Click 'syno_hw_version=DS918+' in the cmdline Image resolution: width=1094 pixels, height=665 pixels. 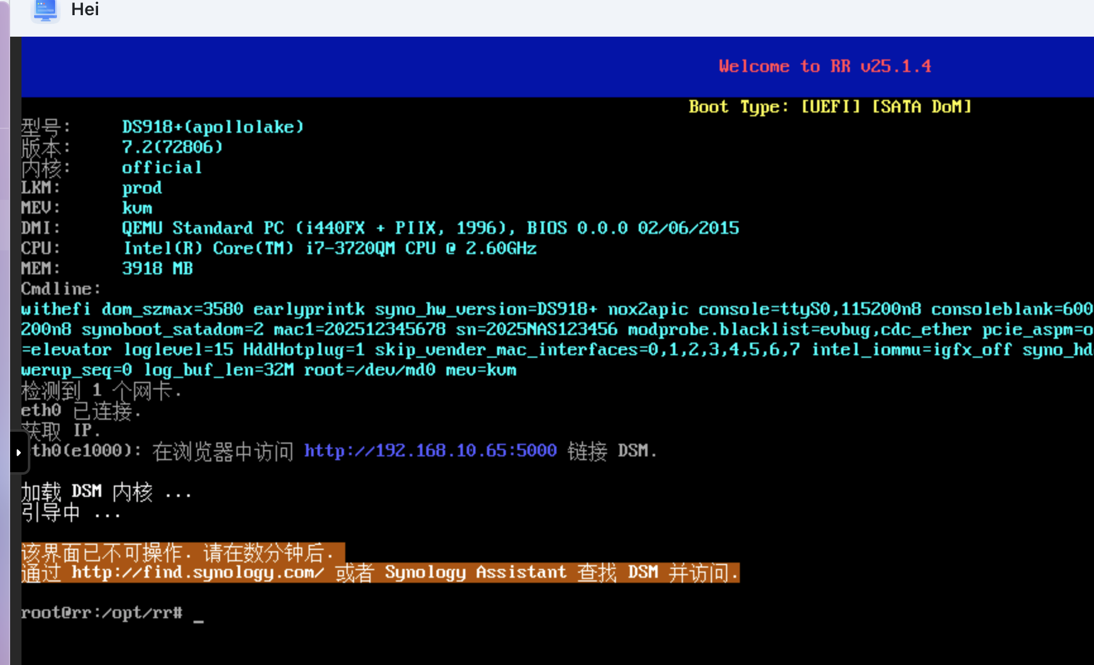pyautogui.click(x=486, y=309)
